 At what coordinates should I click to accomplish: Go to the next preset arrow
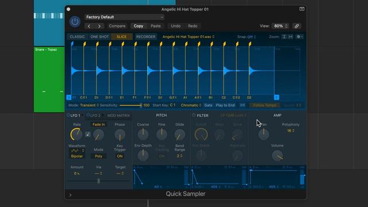pos(99,26)
